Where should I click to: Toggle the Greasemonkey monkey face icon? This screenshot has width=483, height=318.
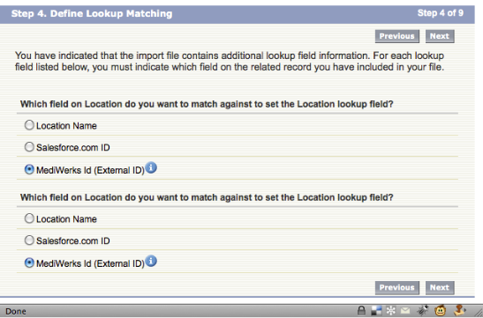[x=441, y=311]
